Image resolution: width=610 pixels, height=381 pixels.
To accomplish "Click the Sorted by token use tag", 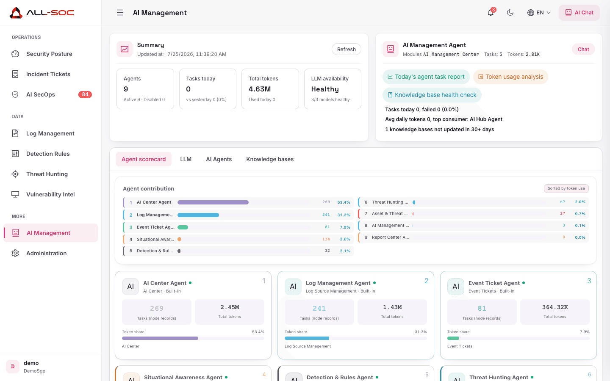I will click(x=566, y=188).
